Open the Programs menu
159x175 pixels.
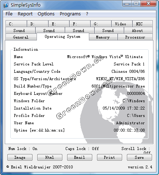[x=70, y=14]
